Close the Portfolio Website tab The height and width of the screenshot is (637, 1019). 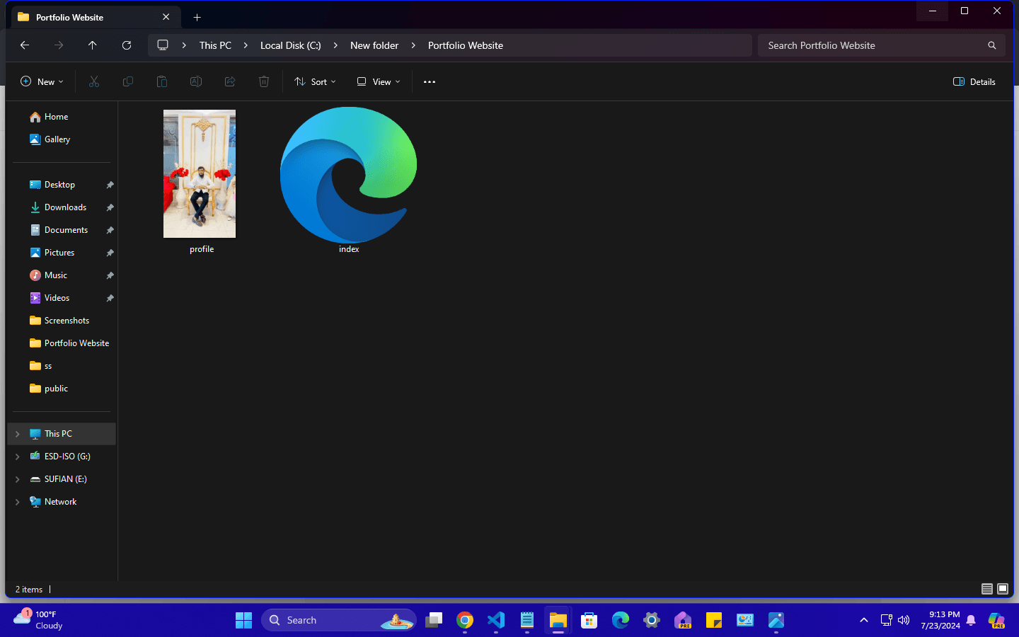pyautogui.click(x=166, y=17)
